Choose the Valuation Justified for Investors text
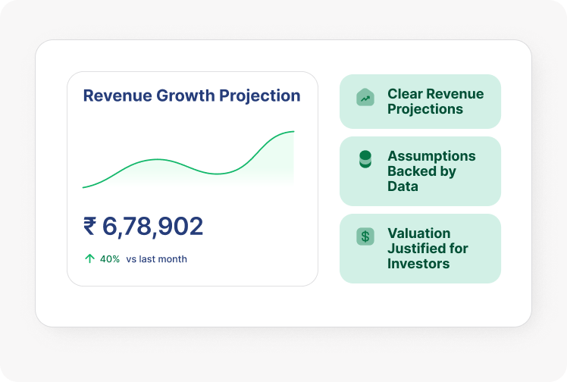This screenshot has height=382, width=567. tap(428, 249)
